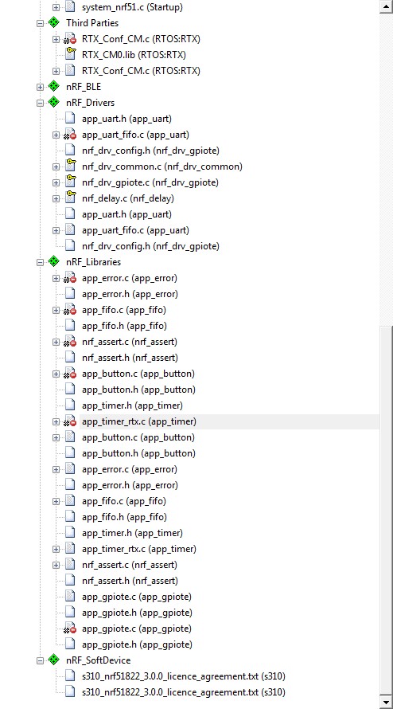Select the nrf_delay.c file entry
Screen dimensions: 393x709
128,198
